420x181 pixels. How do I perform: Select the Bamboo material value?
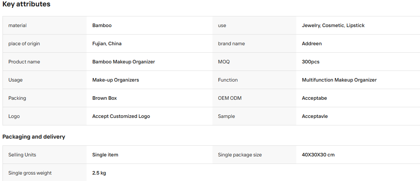102,25
